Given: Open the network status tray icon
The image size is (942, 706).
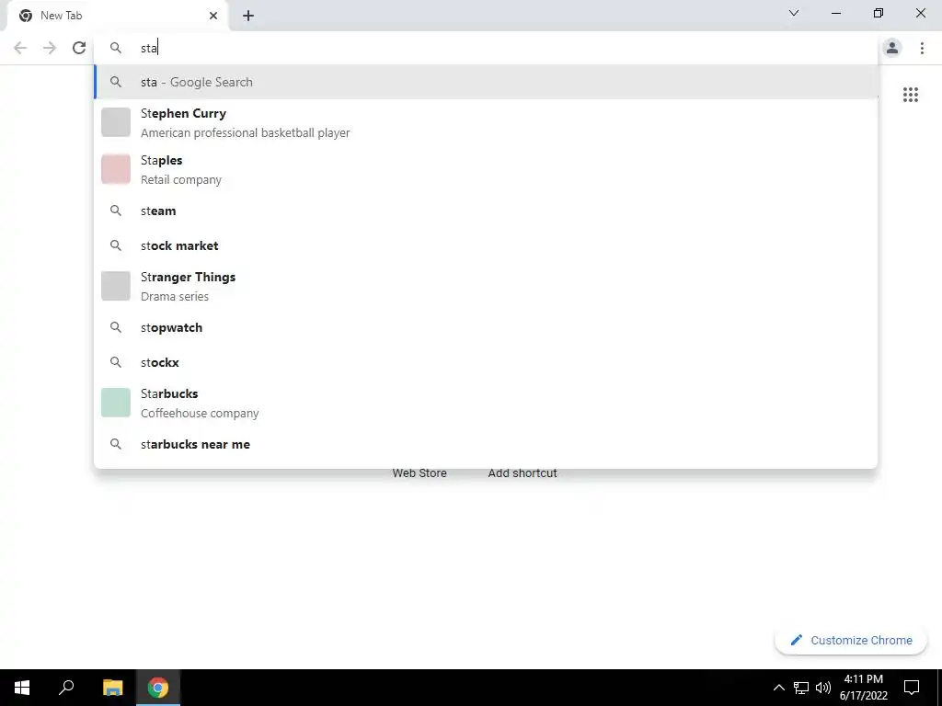Looking at the screenshot, I should pos(801,688).
